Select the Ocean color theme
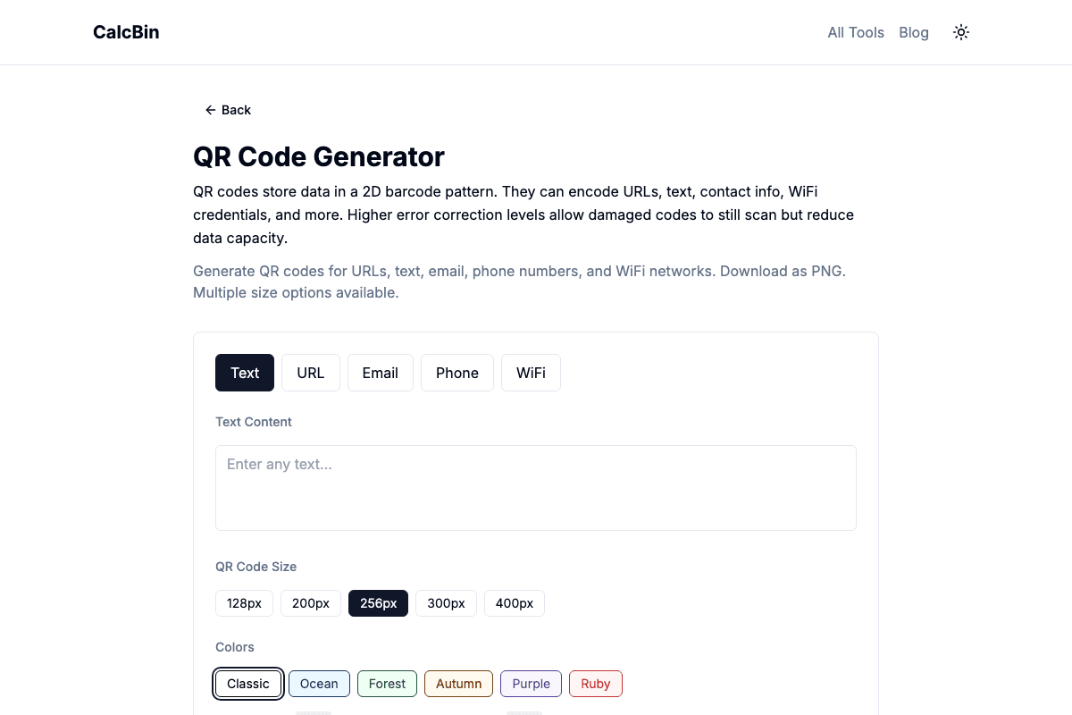Viewport: 1072px width, 715px height. tap(319, 684)
